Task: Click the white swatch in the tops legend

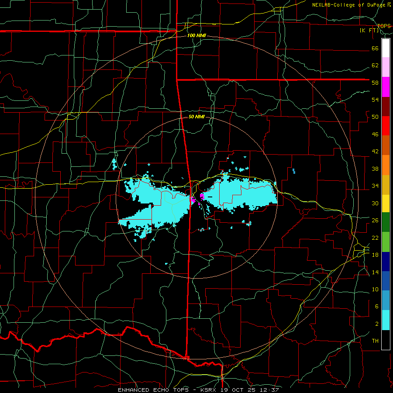Action: 386,48
